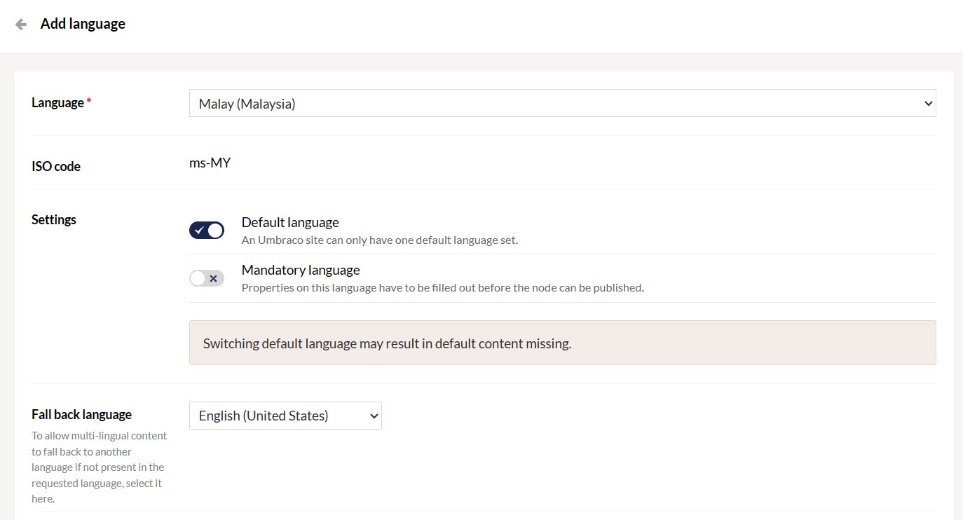Click the ISO code label
Image resolution: width=963 pixels, height=520 pixels.
[56, 166]
